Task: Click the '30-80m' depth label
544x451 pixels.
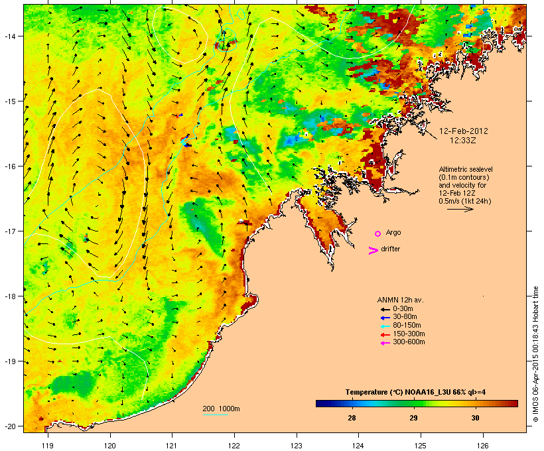Action: (x=405, y=317)
